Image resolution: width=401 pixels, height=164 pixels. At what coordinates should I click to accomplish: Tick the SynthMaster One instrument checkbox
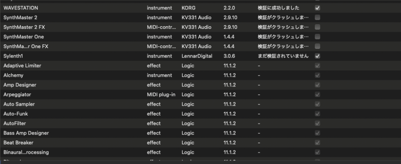pos(317,37)
